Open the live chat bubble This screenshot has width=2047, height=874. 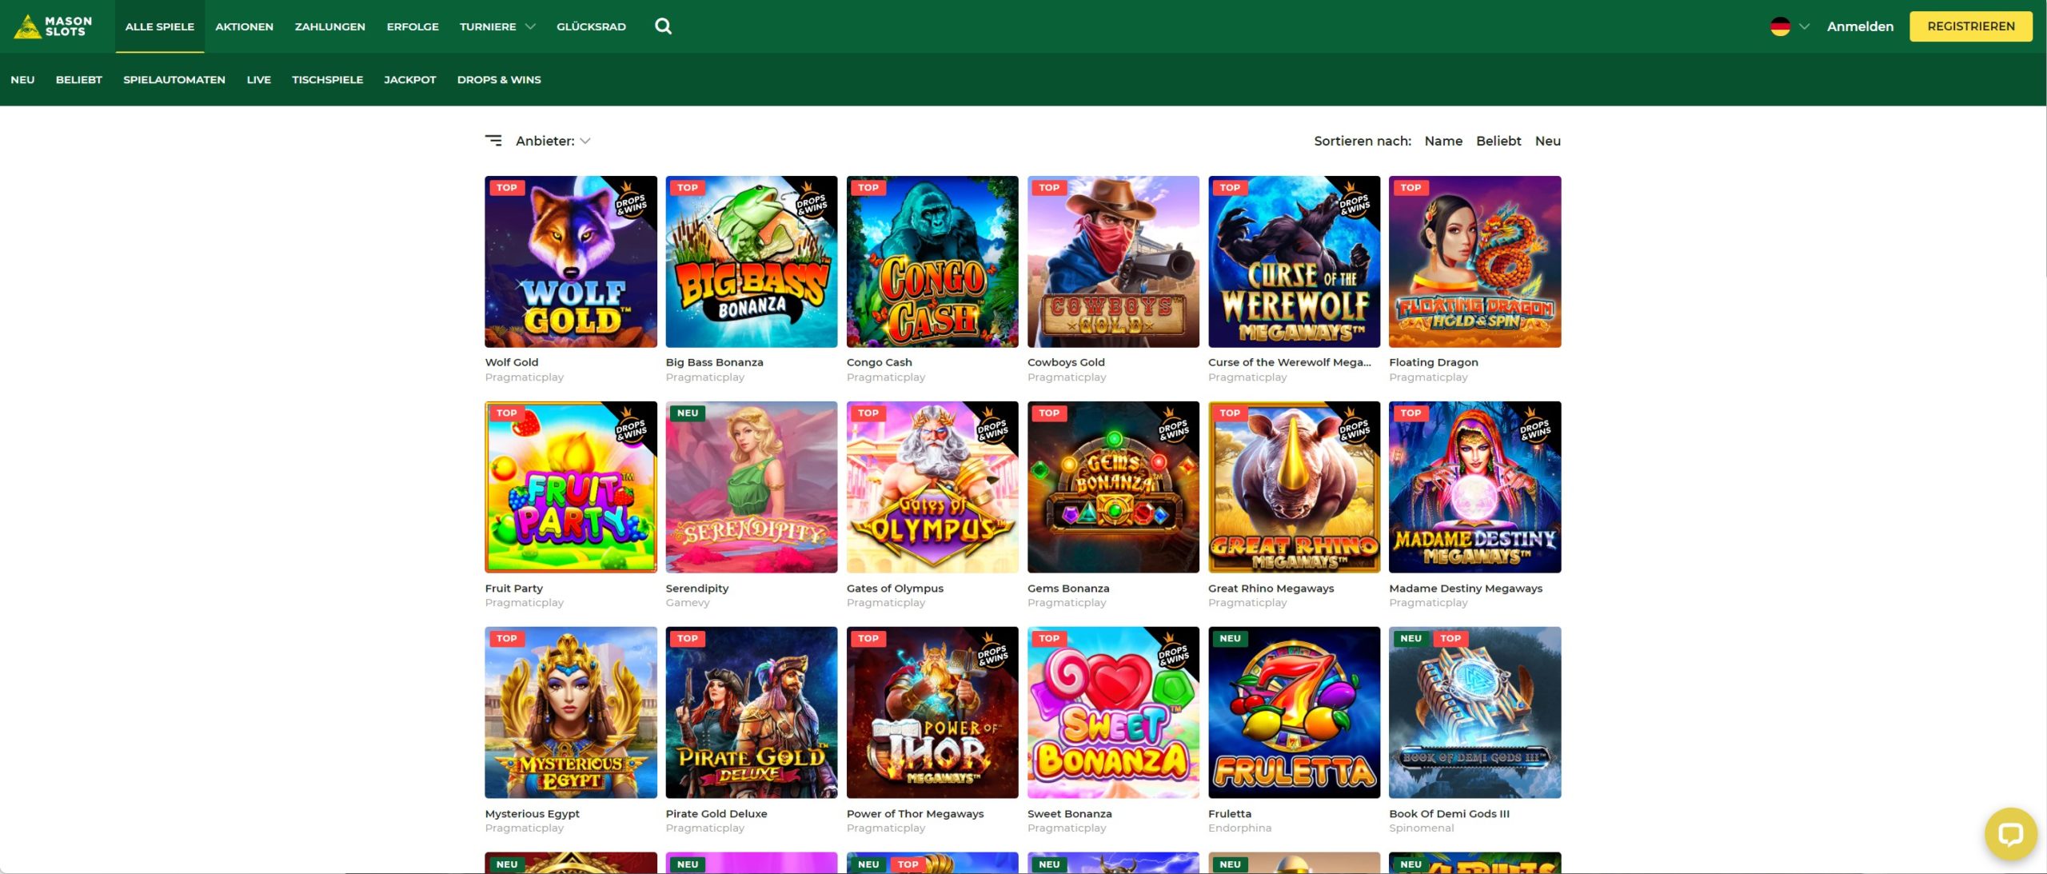[x=2010, y=834]
